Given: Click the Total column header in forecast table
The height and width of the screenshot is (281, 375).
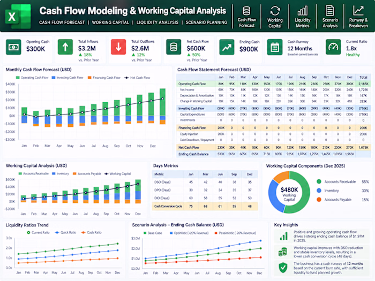Looking at the screenshot, I should pyautogui.click(x=363, y=77).
